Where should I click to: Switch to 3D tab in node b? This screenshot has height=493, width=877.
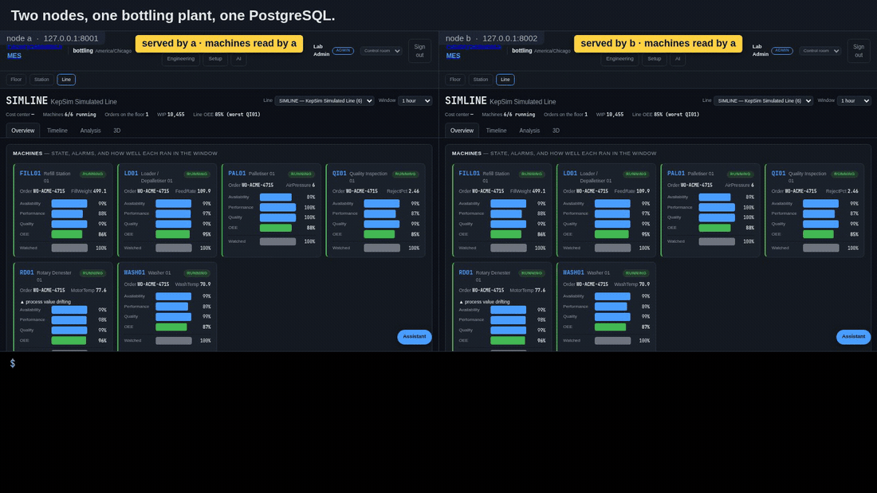coord(556,131)
